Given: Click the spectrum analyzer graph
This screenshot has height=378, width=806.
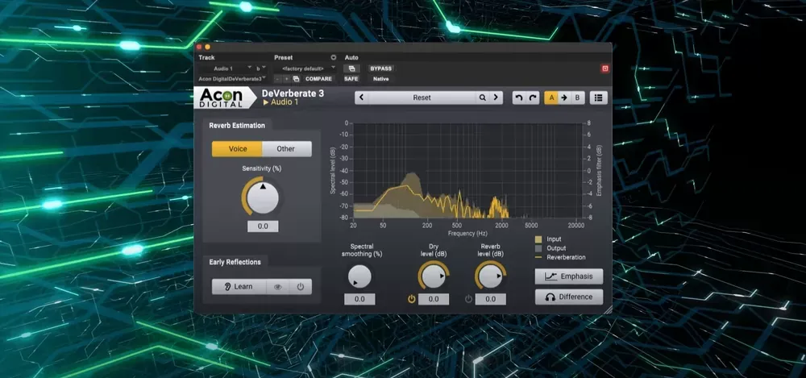Looking at the screenshot, I should [467, 170].
